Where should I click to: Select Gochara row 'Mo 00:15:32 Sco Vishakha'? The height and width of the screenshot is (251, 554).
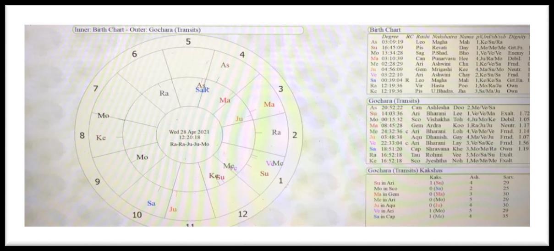(449, 119)
